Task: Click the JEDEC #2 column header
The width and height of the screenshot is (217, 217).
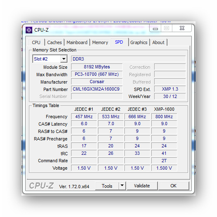Action: [x=111, y=109]
